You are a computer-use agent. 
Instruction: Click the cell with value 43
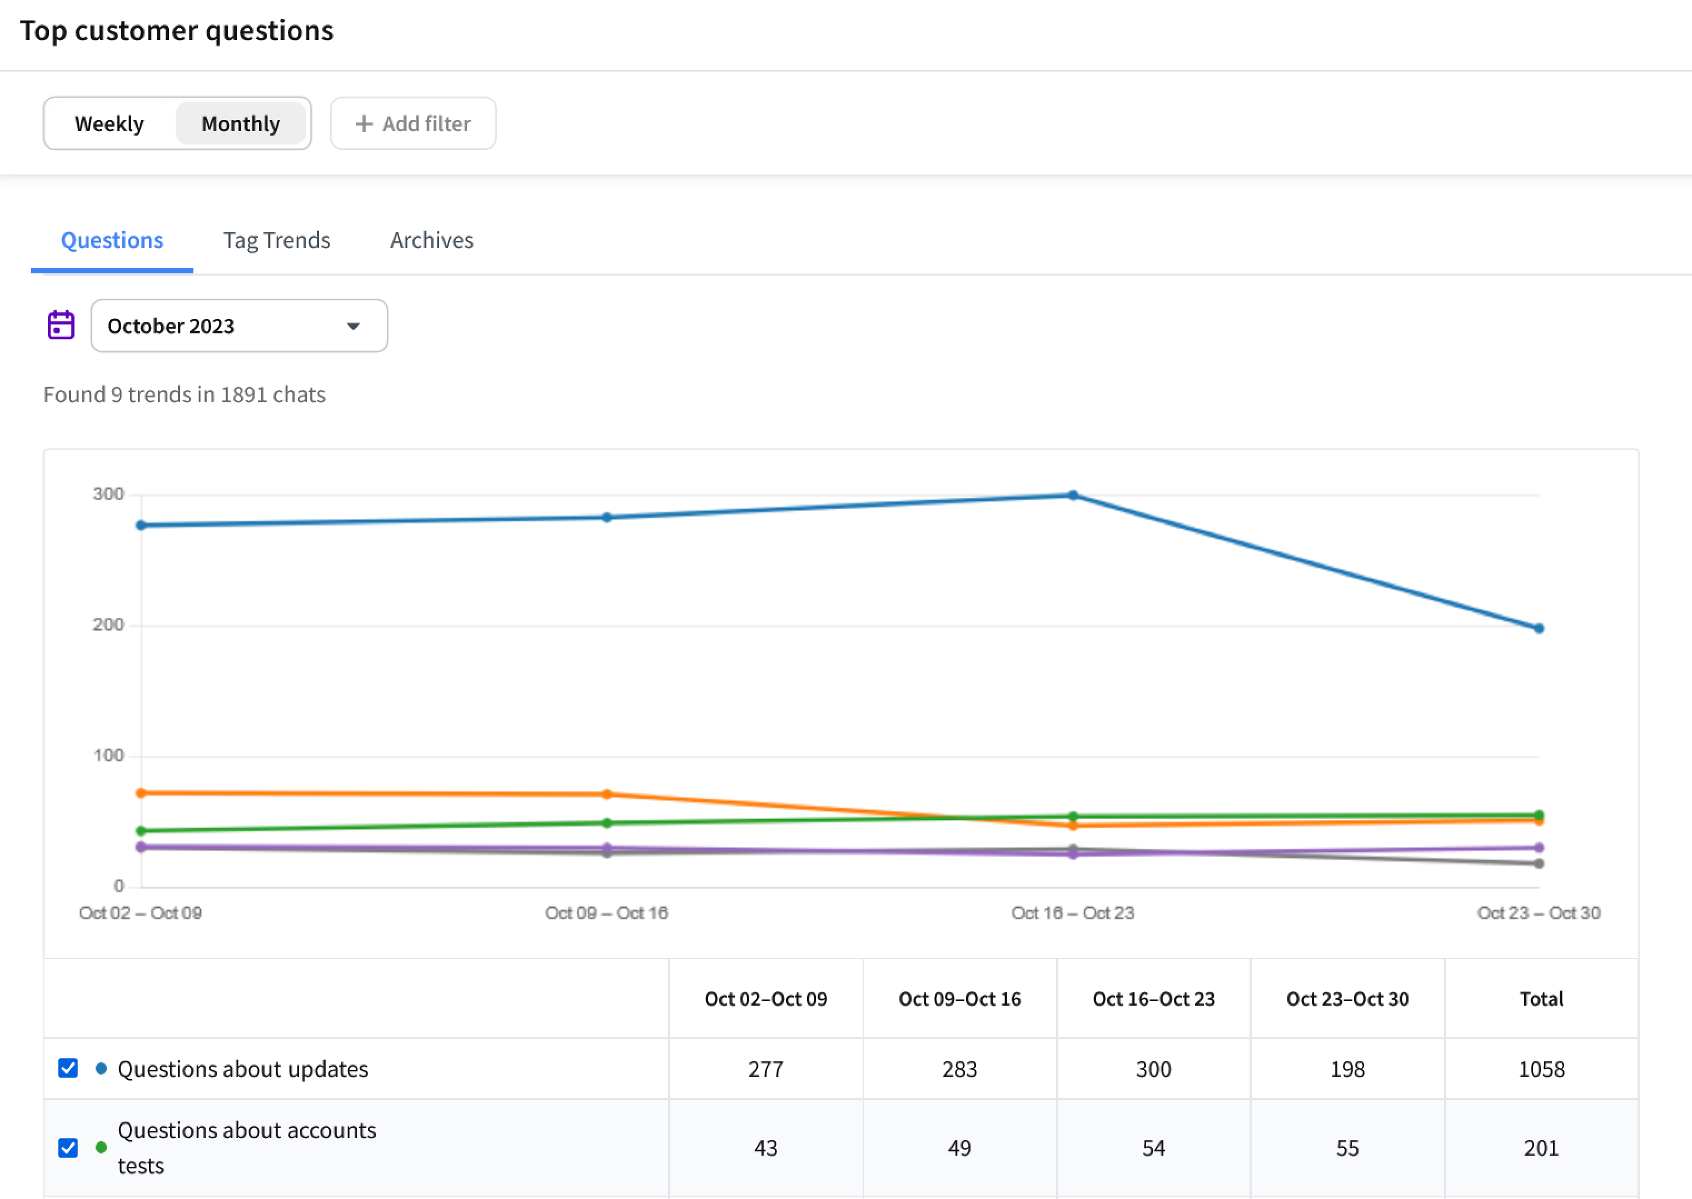coord(766,1148)
